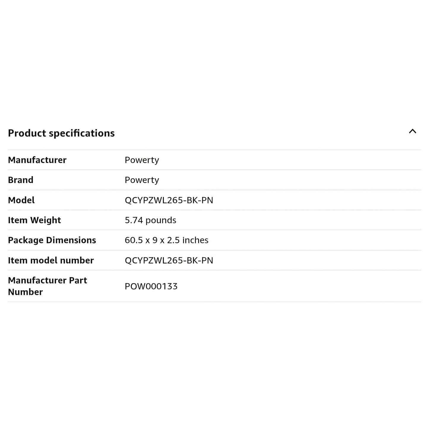The width and height of the screenshot is (429, 429).
Task: Click the Manufacturer row label
Action: [37, 160]
